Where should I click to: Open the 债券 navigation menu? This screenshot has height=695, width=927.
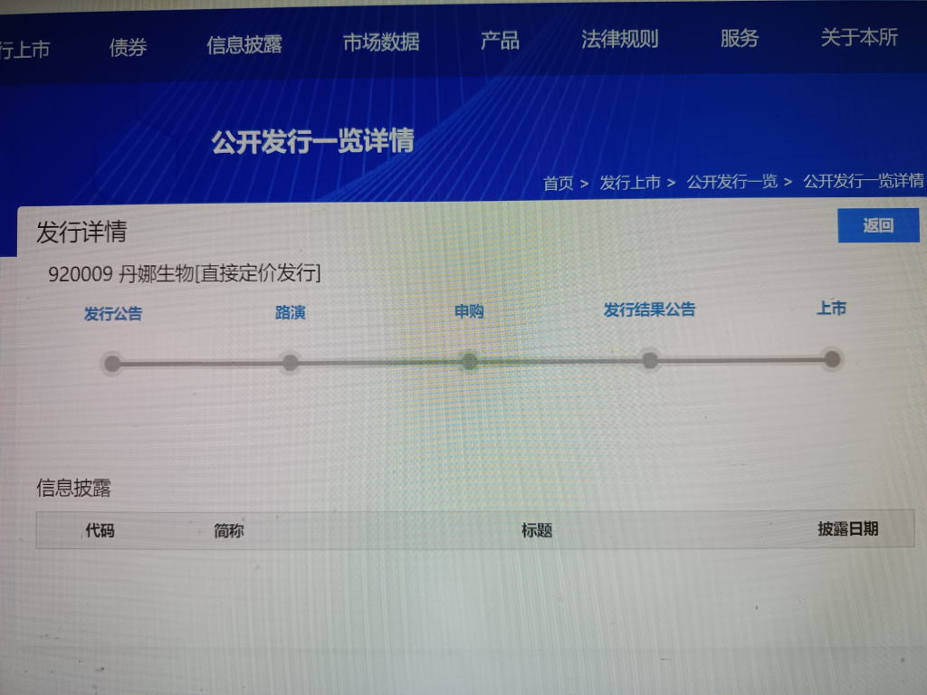tap(128, 48)
